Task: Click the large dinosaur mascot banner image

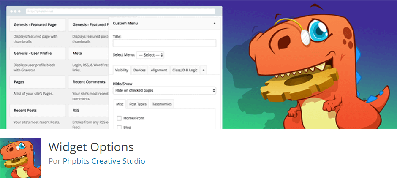Action: (319, 67)
